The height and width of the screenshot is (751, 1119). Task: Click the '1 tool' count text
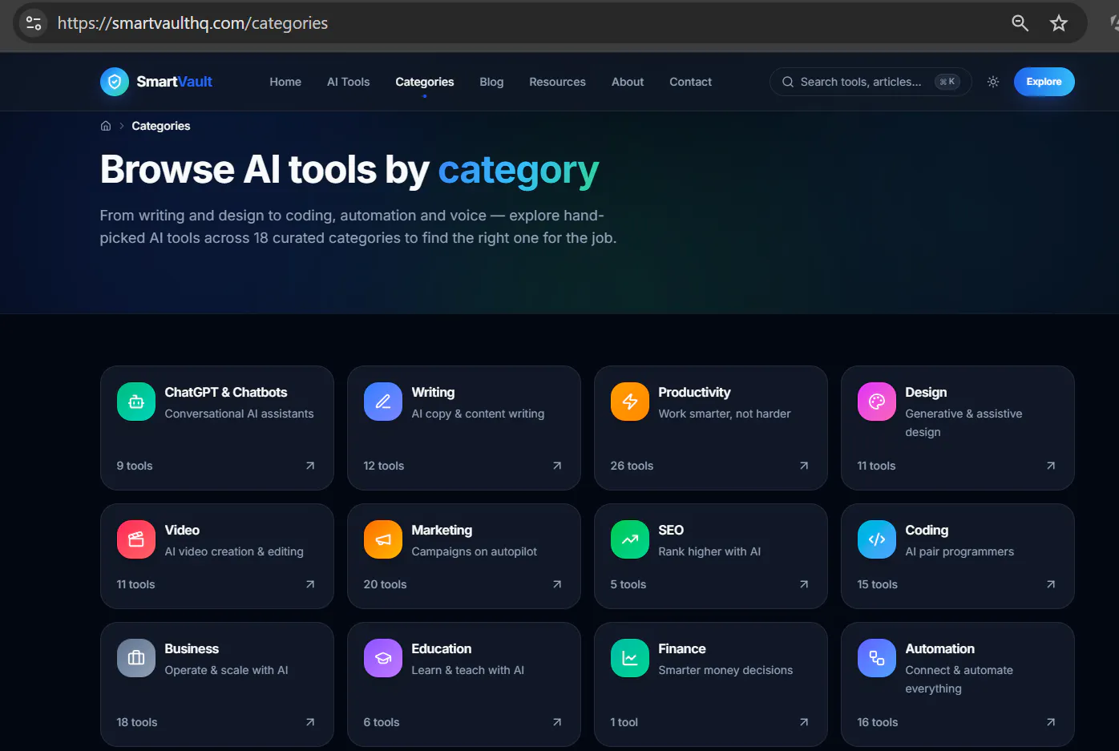624,722
